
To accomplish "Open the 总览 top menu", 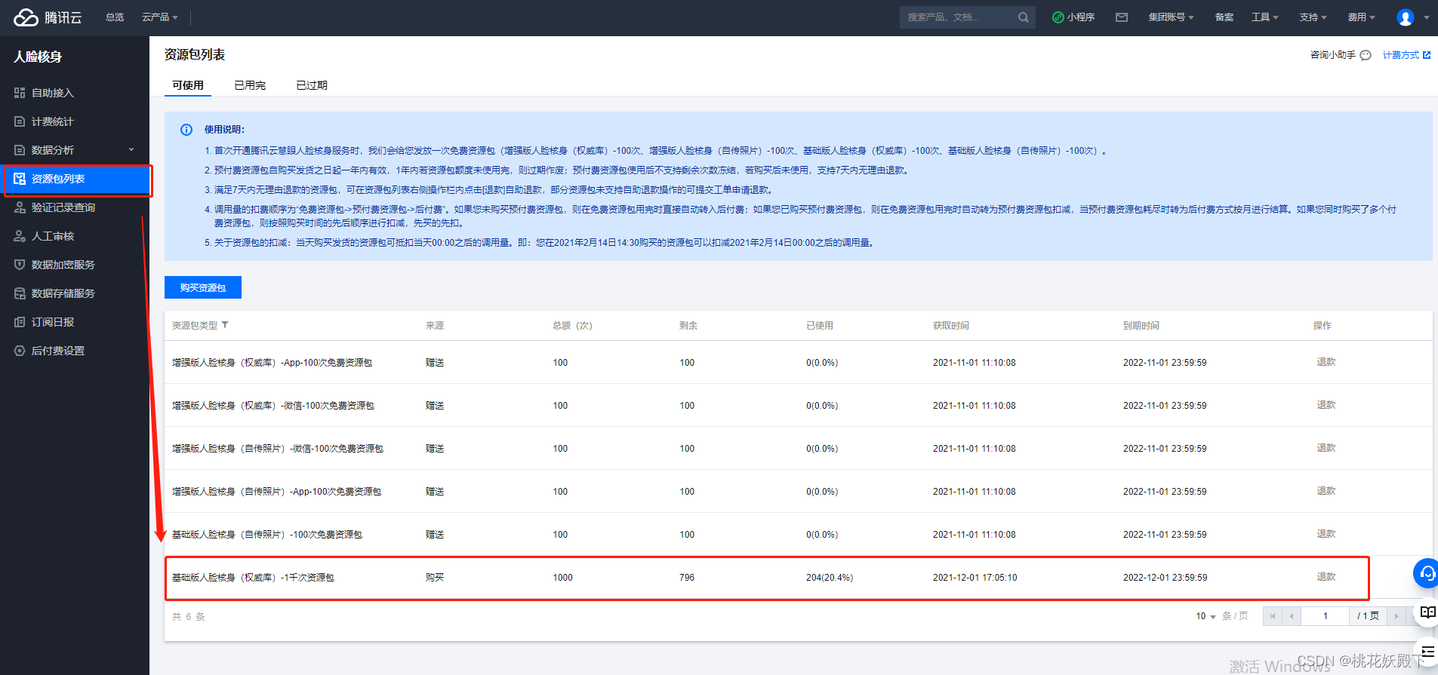I will 115,17.
